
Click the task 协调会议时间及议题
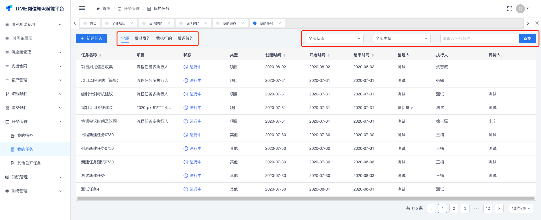[x=99, y=121]
